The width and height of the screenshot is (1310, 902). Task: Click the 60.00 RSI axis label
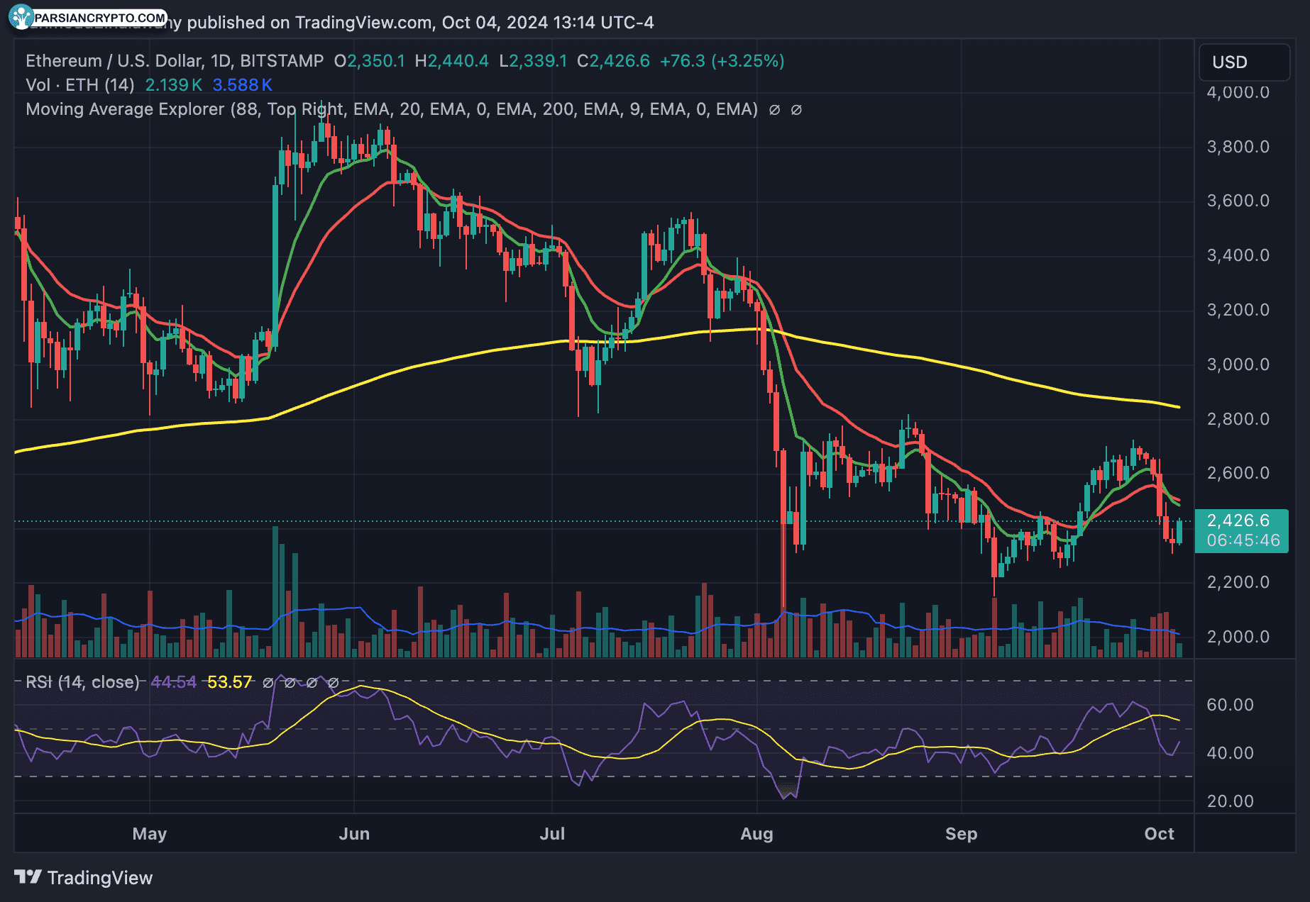[1231, 705]
